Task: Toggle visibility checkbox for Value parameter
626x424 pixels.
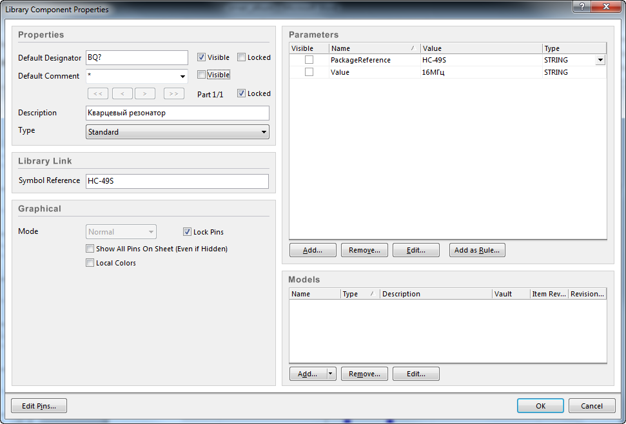Action: point(309,72)
